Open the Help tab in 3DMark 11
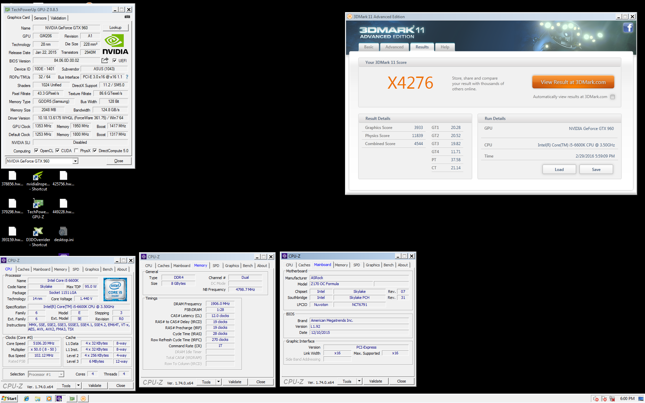The image size is (645, 403). 445,47
